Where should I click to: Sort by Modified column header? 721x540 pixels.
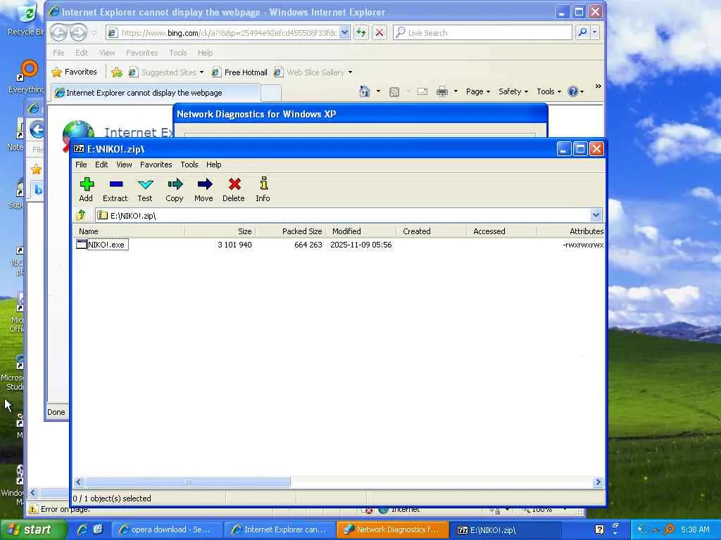tap(360, 231)
